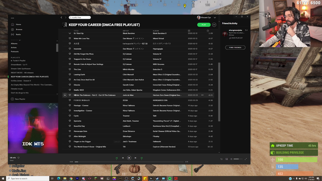322x181 pixels.
Task: Open Podcasts in the library list
Action: coord(15,51)
